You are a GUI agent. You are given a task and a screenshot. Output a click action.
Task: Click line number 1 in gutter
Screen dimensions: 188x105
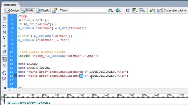tap(12, 16)
